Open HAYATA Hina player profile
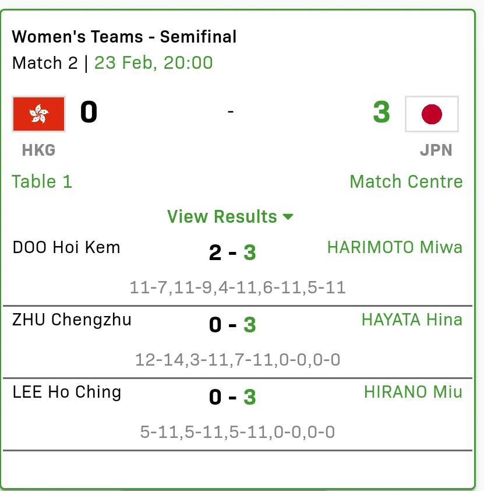Screen dimensions: 484x491 click(x=412, y=320)
